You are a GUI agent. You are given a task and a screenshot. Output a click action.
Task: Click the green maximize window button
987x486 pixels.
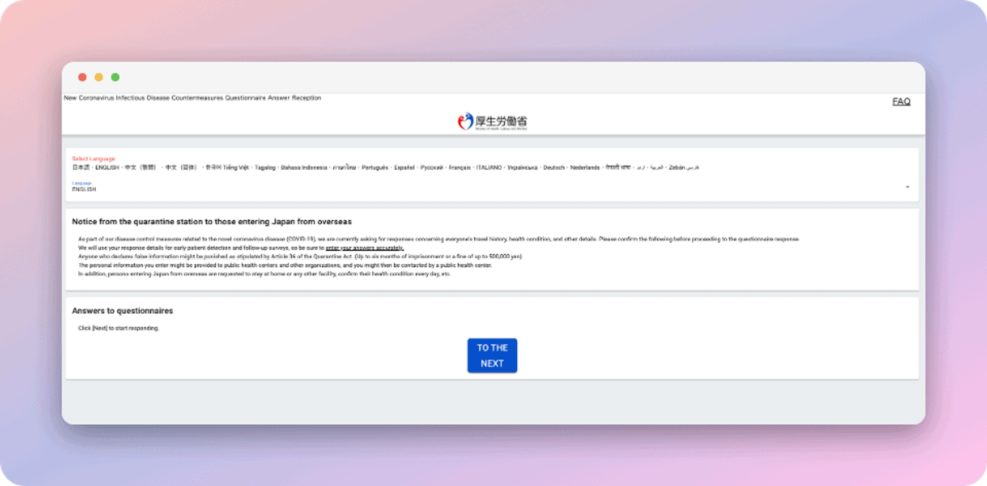coord(115,77)
